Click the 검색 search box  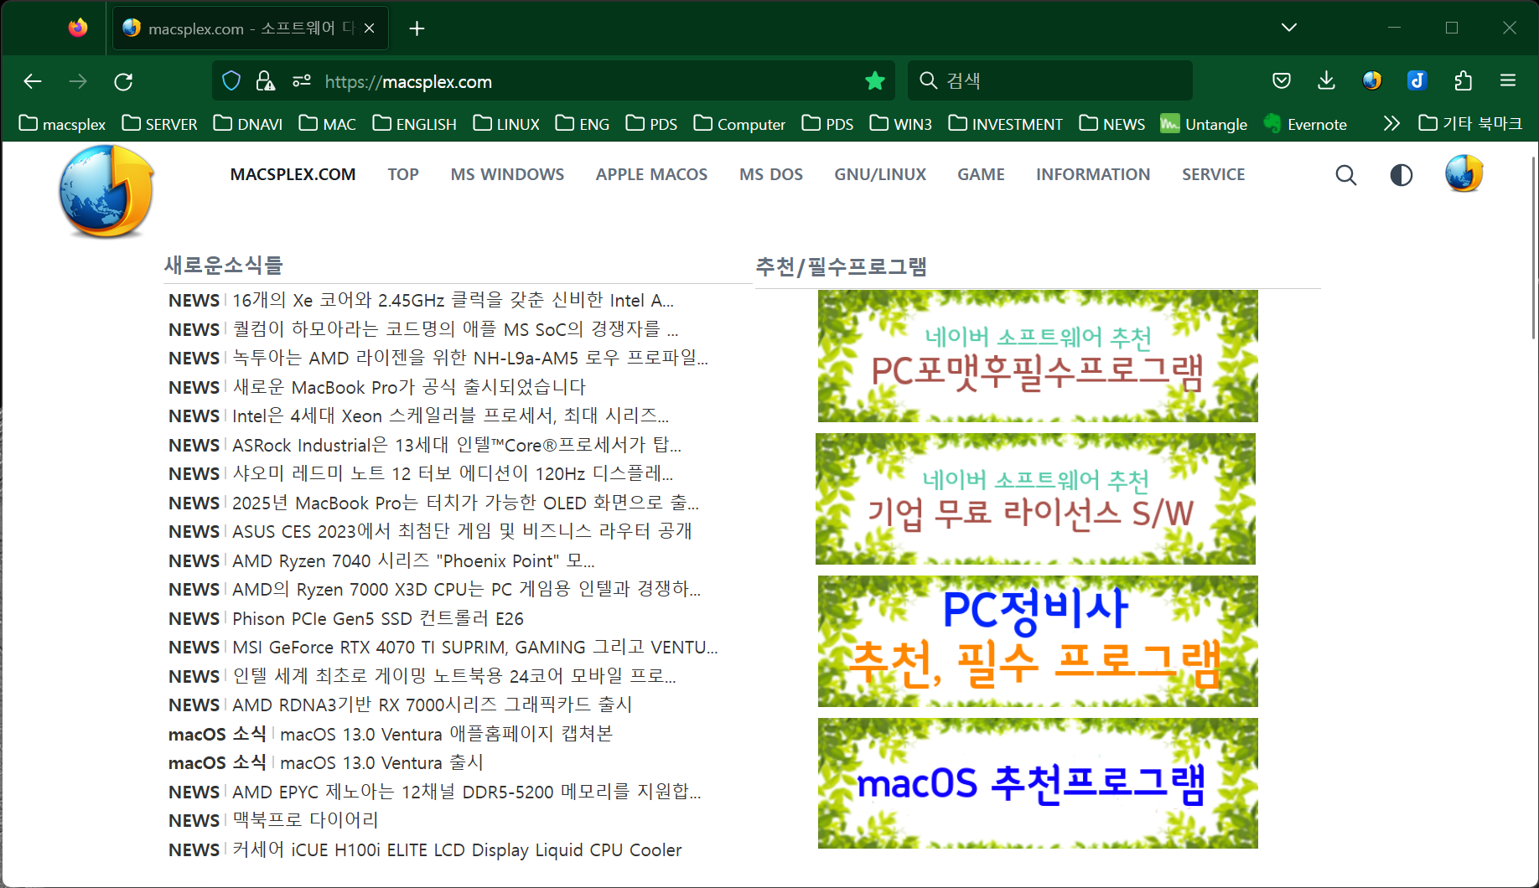pos(1049,80)
